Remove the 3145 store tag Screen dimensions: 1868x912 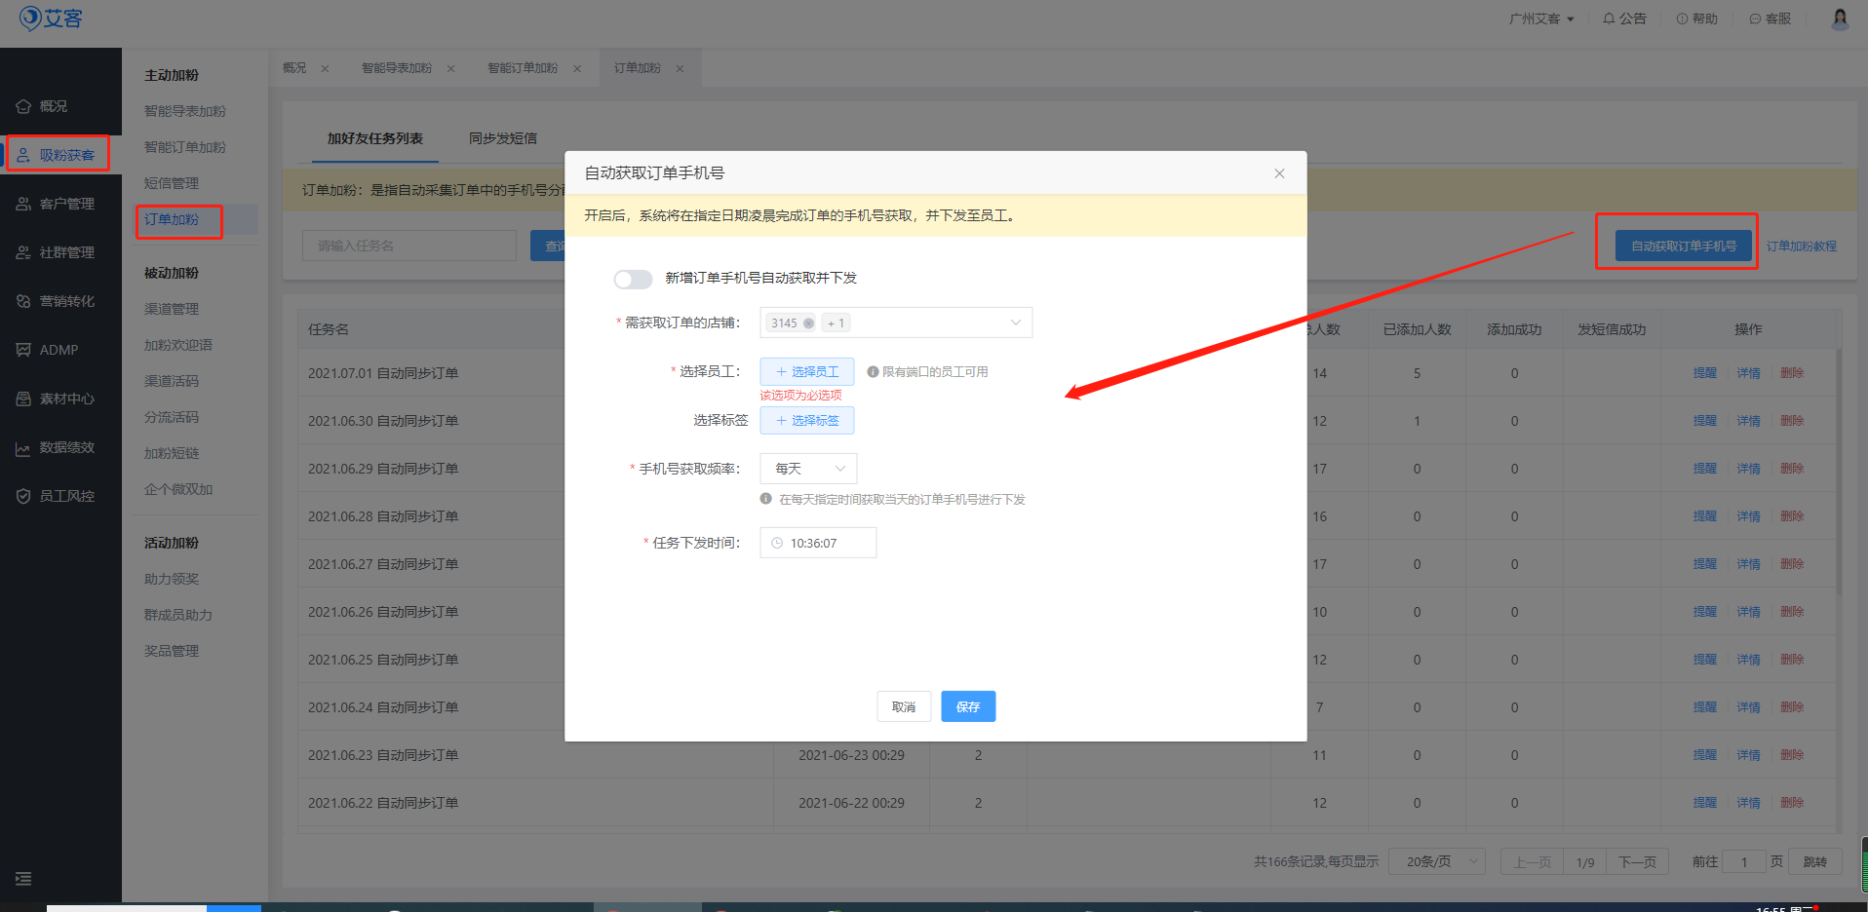808,323
